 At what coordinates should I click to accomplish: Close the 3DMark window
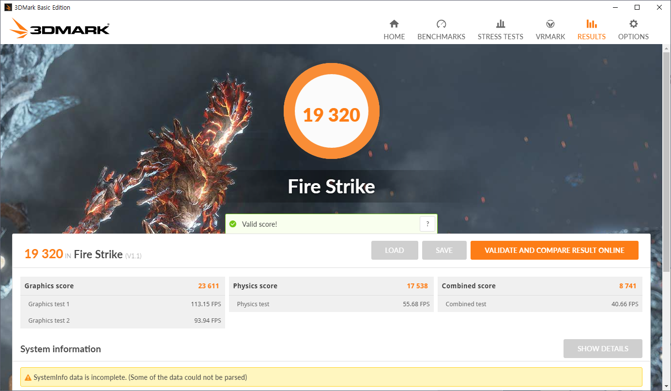[x=659, y=7]
